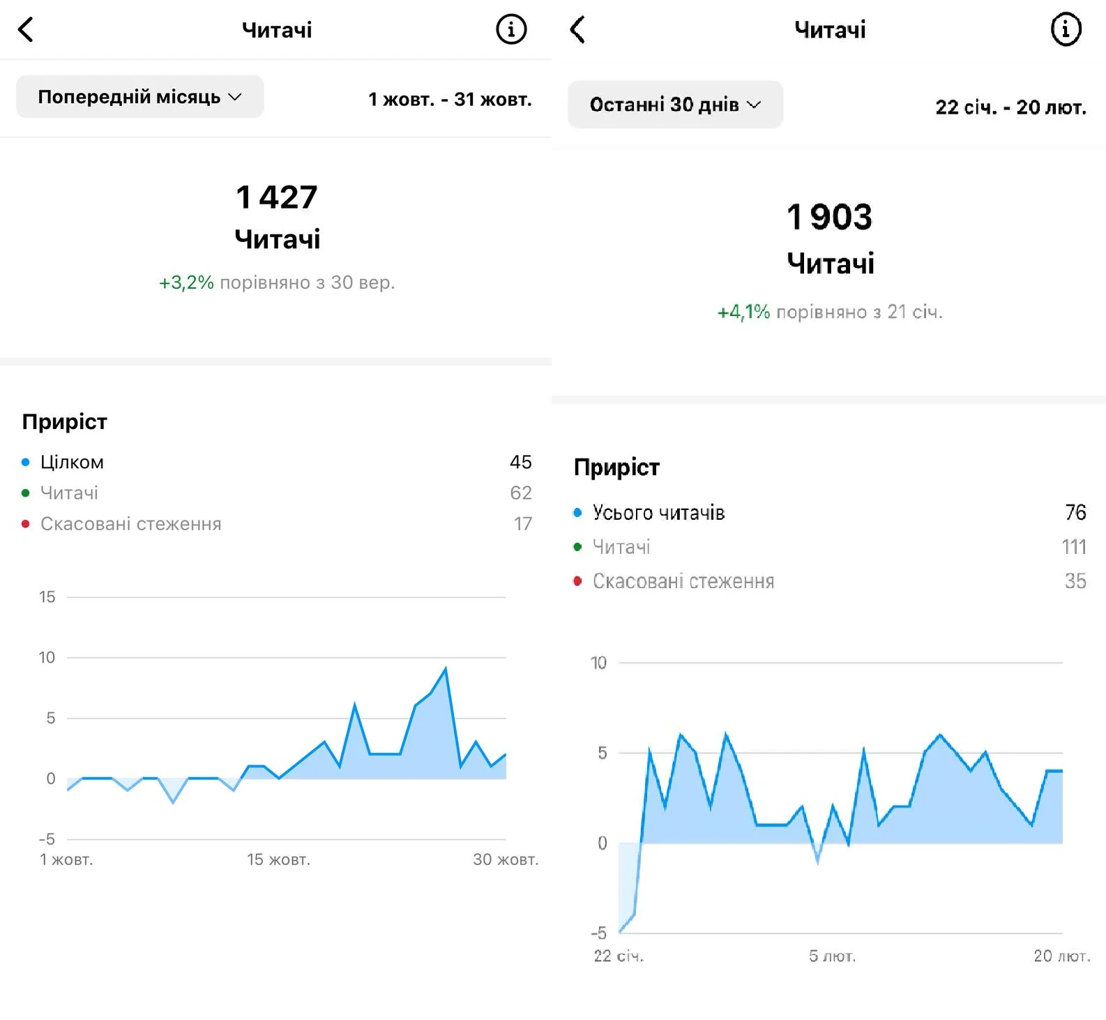Tap the -5 dip at 22 січ. in chart
Image resolution: width=1106 pixels, height=1020 pixels.
pos(621,931)
